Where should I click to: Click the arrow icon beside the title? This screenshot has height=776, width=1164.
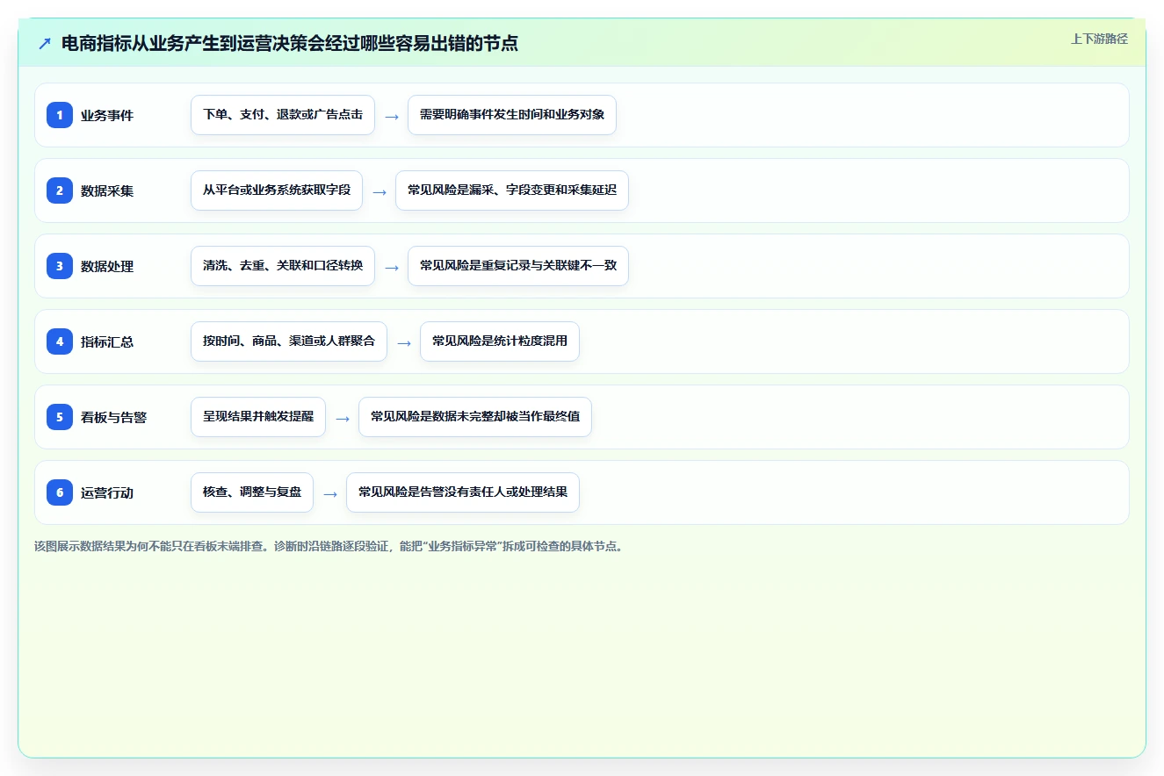coord(45,44)
